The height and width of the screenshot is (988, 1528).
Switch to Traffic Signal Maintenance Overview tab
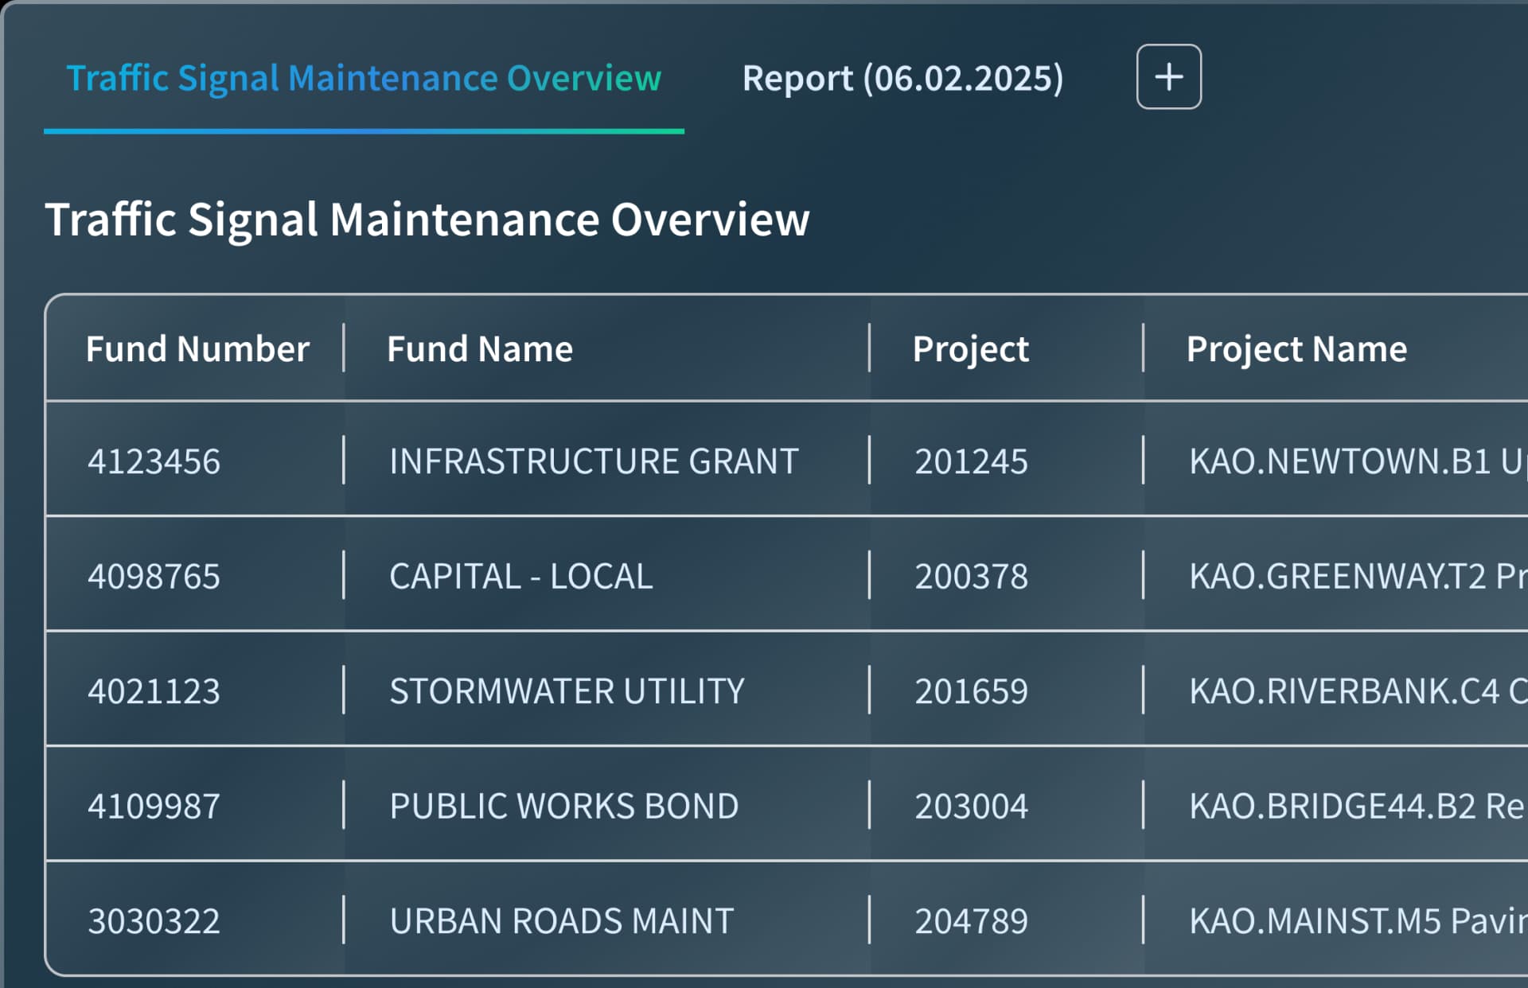click(x=364, y=79)
